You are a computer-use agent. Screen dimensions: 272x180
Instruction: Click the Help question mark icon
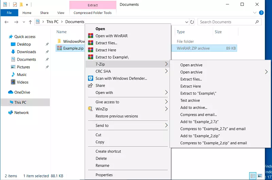[x=261, y=13]
